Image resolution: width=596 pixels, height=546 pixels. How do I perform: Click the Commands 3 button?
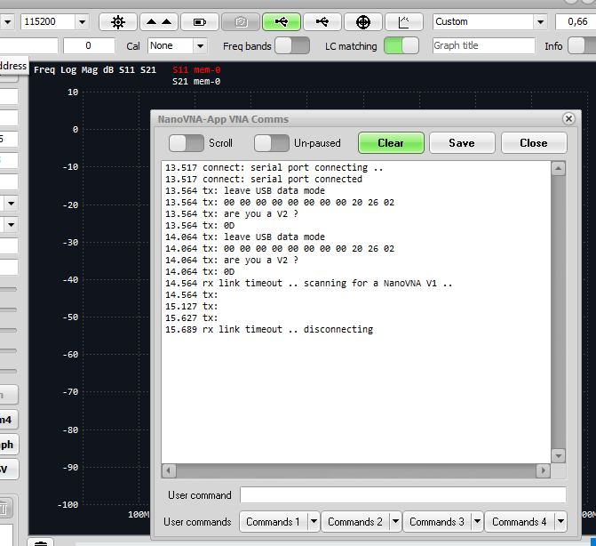tap(437, 521)
